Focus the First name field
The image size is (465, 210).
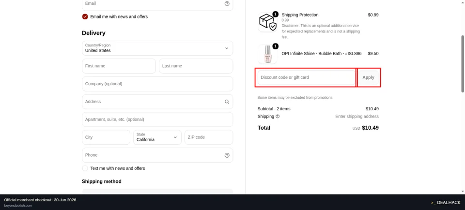click(x=119, y=66)
